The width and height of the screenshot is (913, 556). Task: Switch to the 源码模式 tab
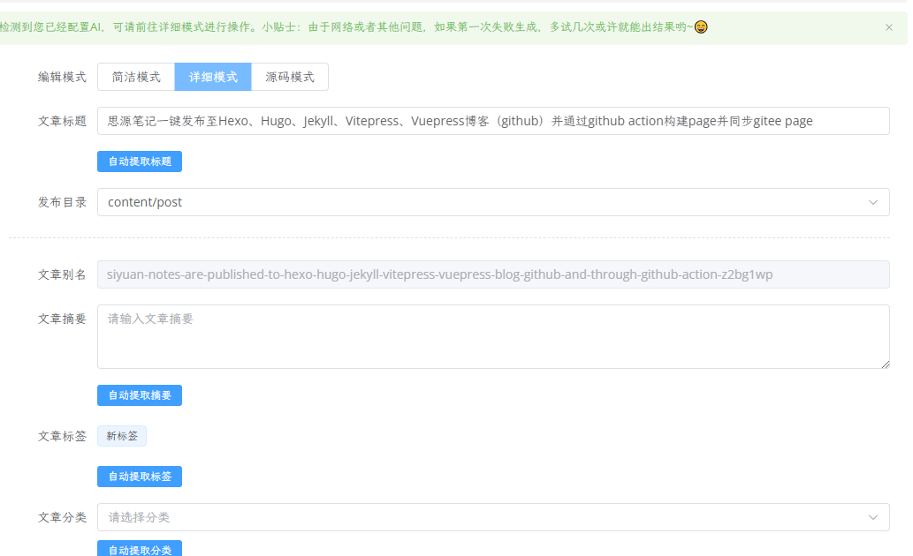point(290,77)
